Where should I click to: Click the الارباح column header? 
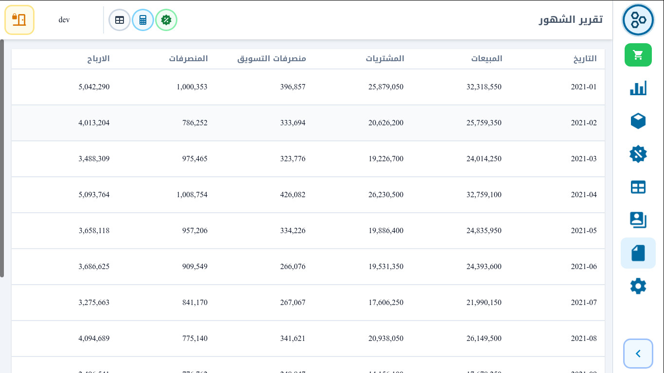point(98,59)
